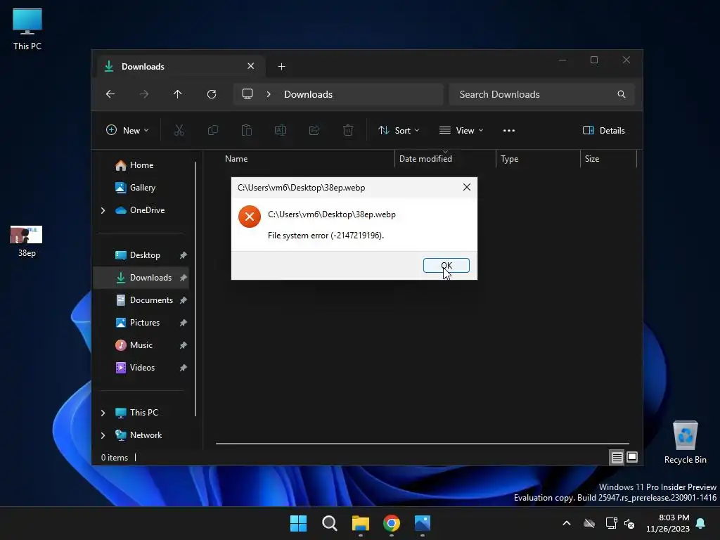Viewport: 720px width, 540px height.
Task: Expand the Network tree node
Action: pos(103,435)
